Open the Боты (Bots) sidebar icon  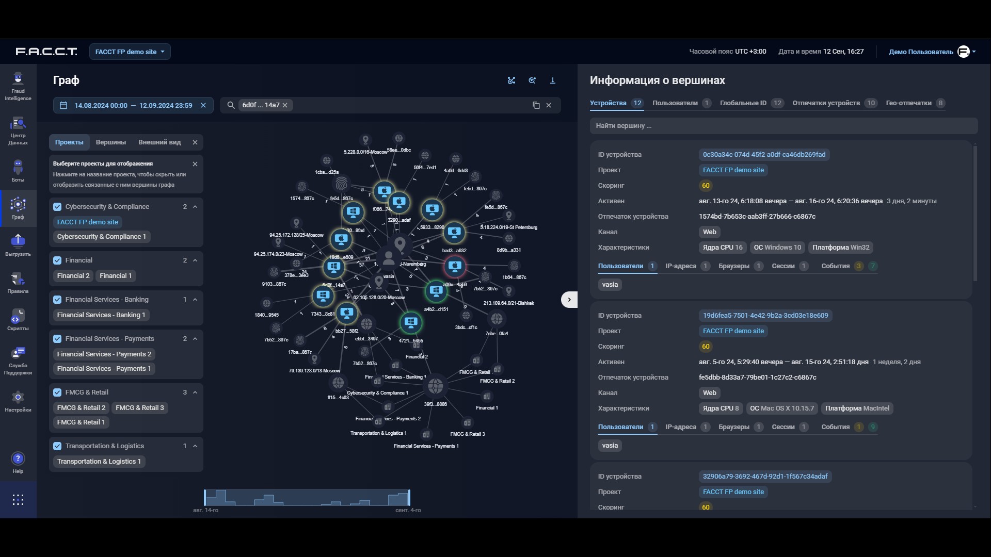18,171
